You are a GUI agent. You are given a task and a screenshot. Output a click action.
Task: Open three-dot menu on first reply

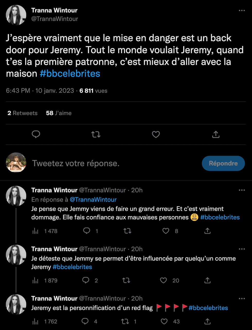point(242,190)
